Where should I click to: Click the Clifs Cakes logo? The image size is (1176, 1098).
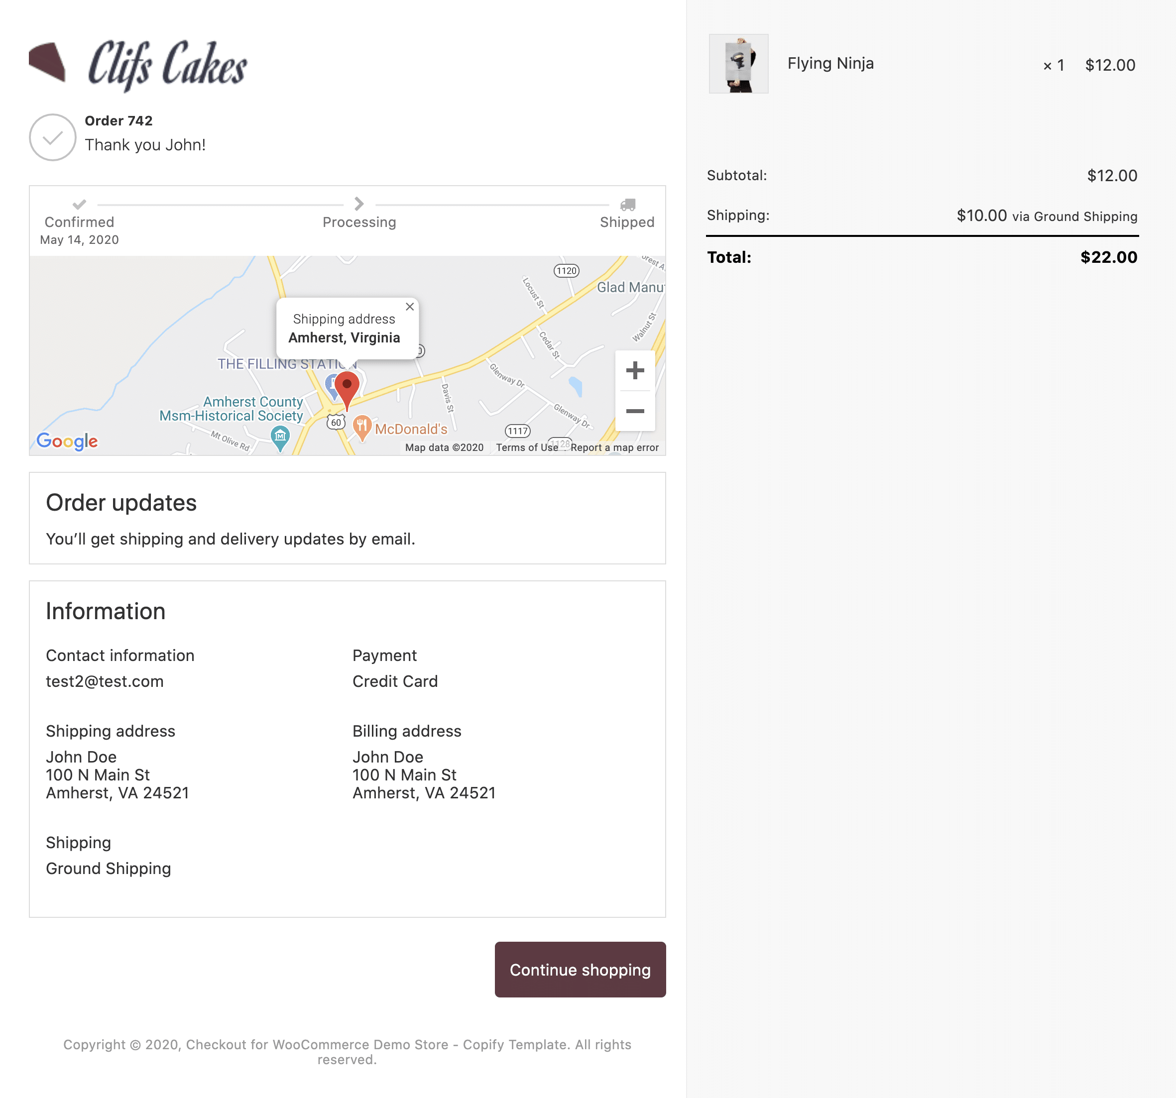pos(138,64)
